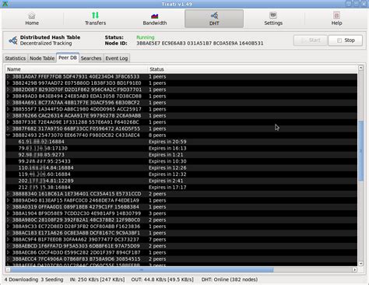Screen dimensions: 369x285
Task: Sort by the Status column header
Action: 252,69
